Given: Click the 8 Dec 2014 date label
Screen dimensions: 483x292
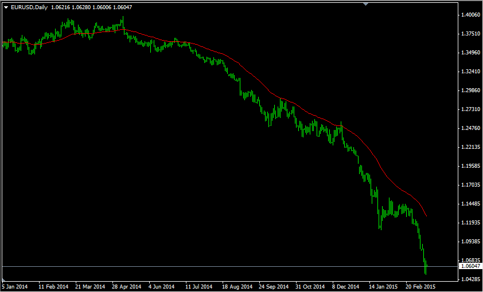Looking at the screenshot, I should click(x=346, y=287).
